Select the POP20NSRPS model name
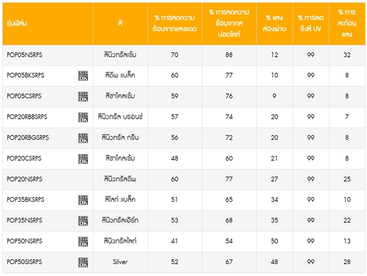Screen dimensions: 367x276 point(25,179)
